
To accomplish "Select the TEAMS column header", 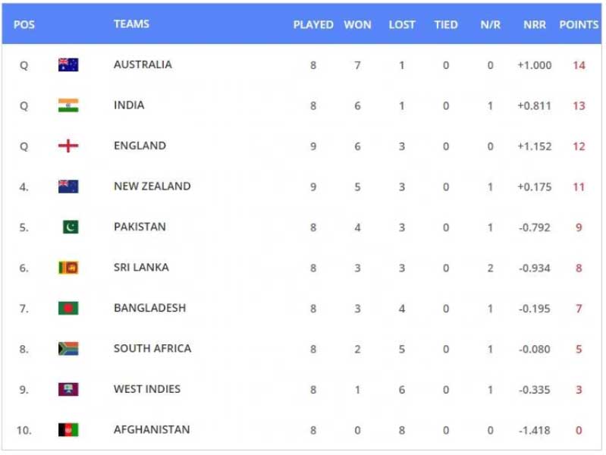I will coord(131,24).
